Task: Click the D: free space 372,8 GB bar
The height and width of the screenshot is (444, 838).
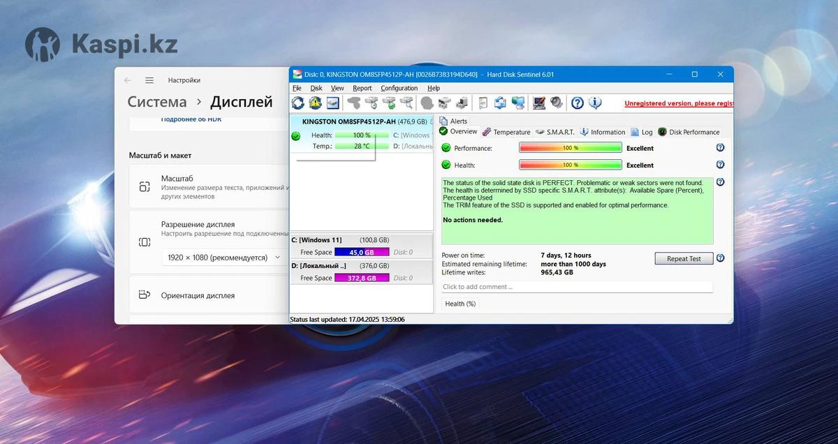Action: (362, 278)
